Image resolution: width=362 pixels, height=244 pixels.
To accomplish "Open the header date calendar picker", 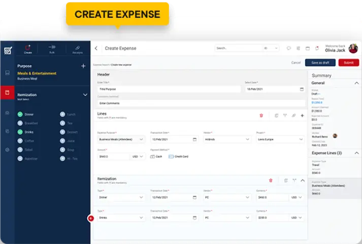I will coord(302,89).
